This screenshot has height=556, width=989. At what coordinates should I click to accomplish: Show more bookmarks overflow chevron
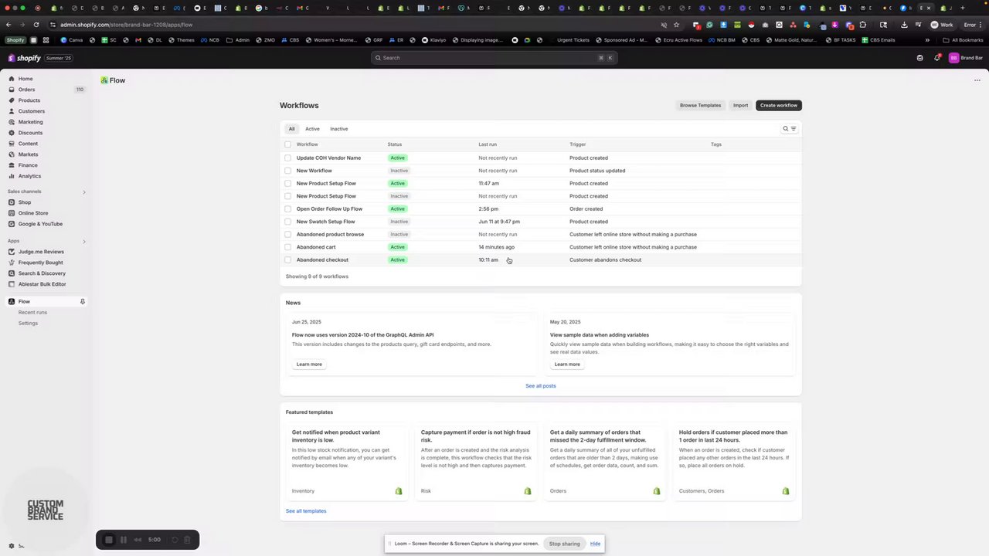click(927, 40)
